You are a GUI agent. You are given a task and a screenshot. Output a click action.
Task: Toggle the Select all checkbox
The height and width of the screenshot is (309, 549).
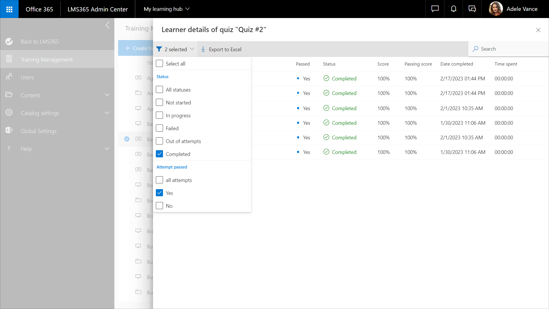(159, 64)
